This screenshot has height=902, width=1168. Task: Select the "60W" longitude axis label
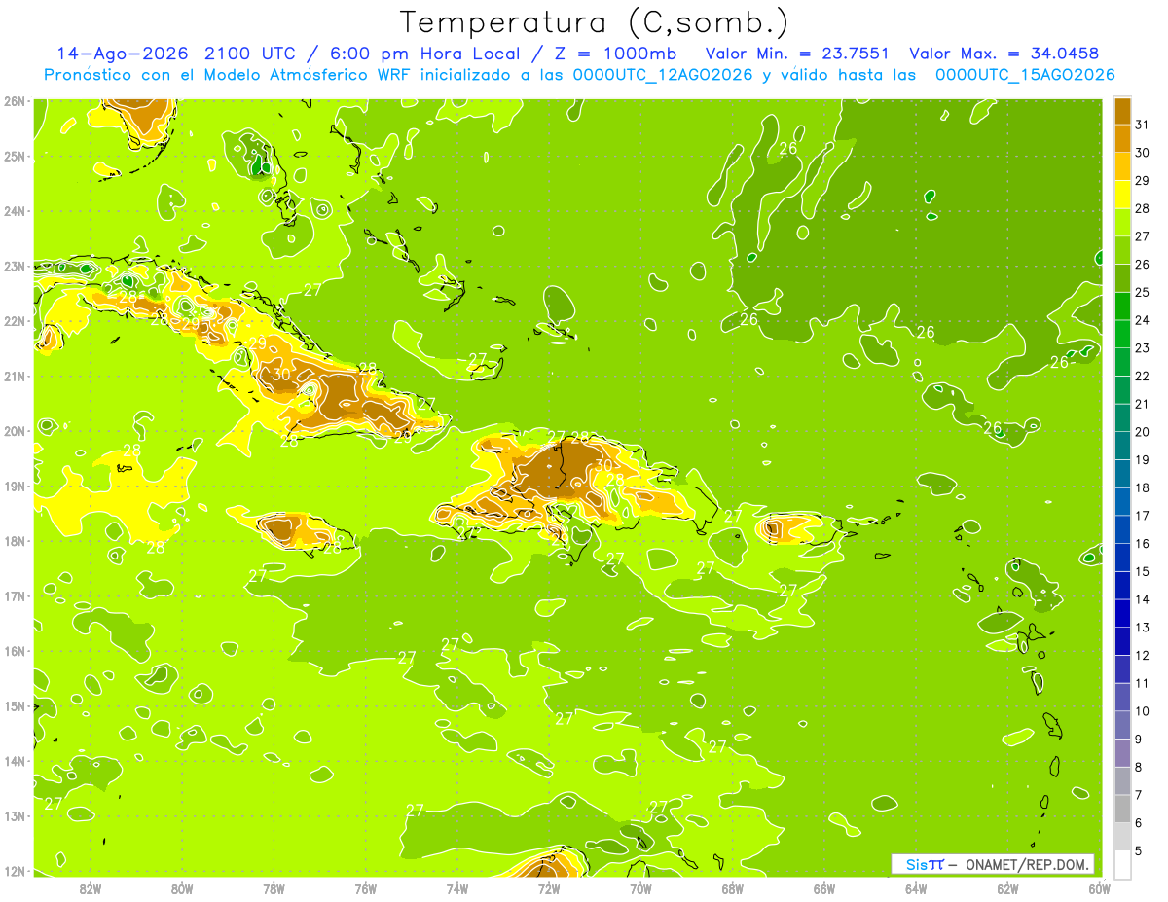point(1099,888)
